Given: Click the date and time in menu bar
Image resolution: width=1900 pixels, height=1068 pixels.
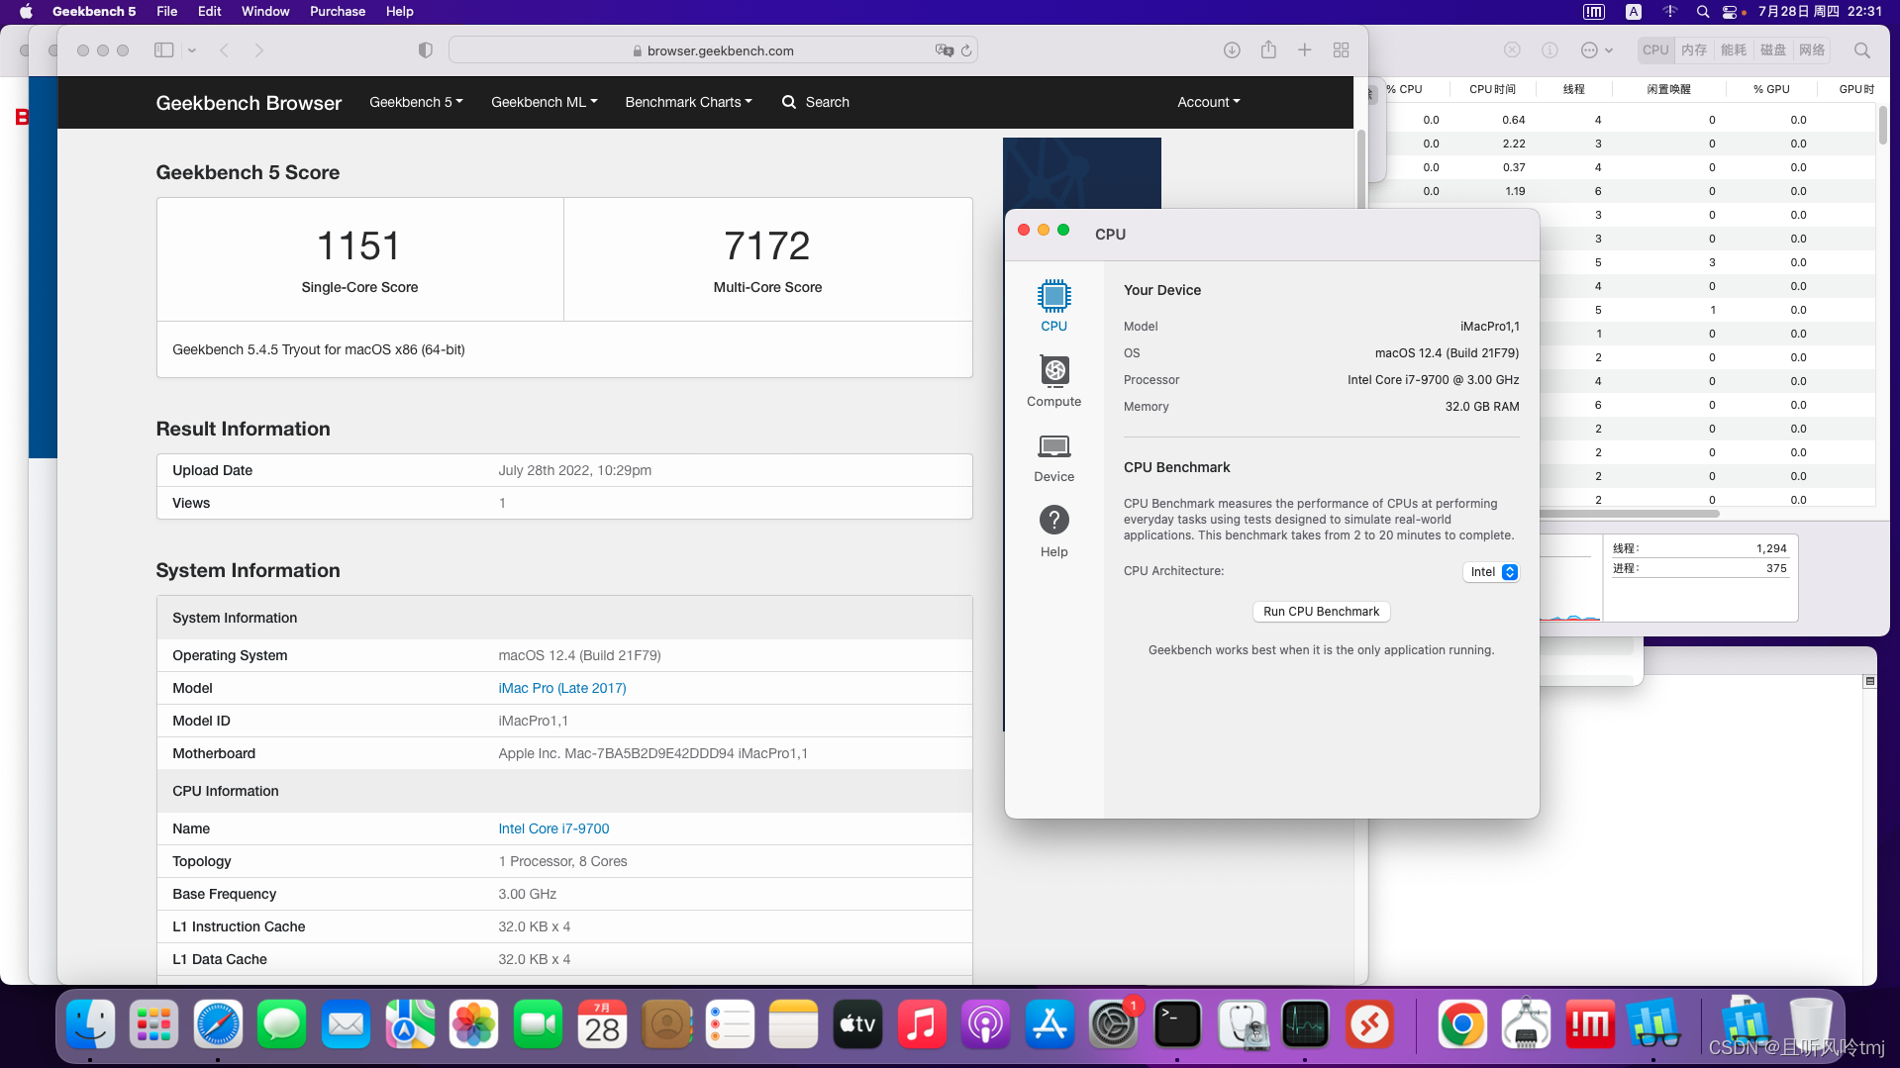Looking at the screenshot, I should (x=1820, y=12).
